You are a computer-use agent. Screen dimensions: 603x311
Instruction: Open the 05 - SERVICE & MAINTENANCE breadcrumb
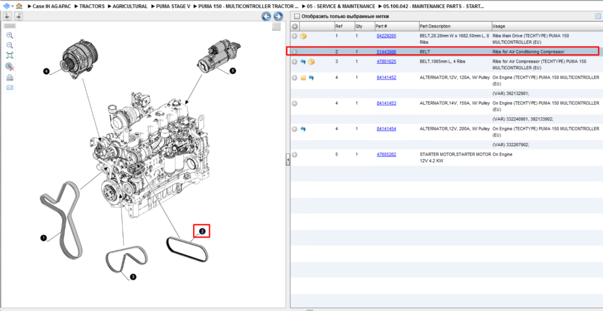coord(341,7)
